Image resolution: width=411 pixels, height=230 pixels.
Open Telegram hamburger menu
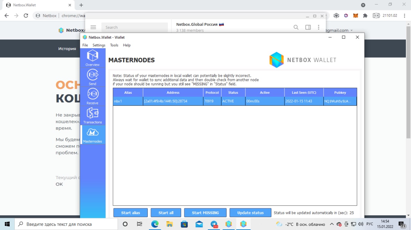pyautogui.click(x=93, y=27)
